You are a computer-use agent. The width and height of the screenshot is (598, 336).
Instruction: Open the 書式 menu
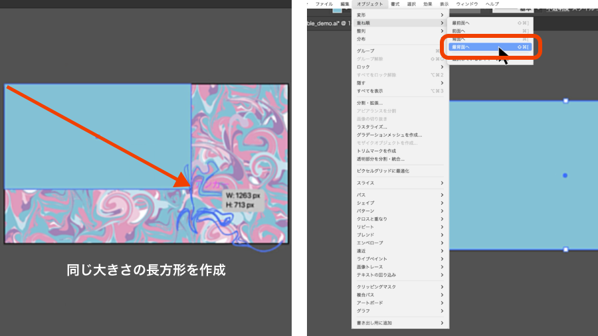(395, 4)
